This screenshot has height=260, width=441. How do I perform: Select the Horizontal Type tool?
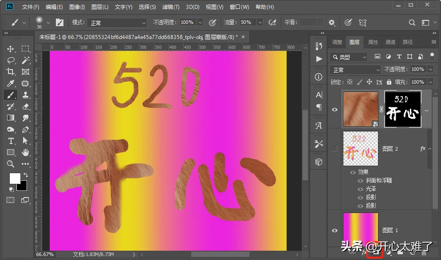(10, 141)
